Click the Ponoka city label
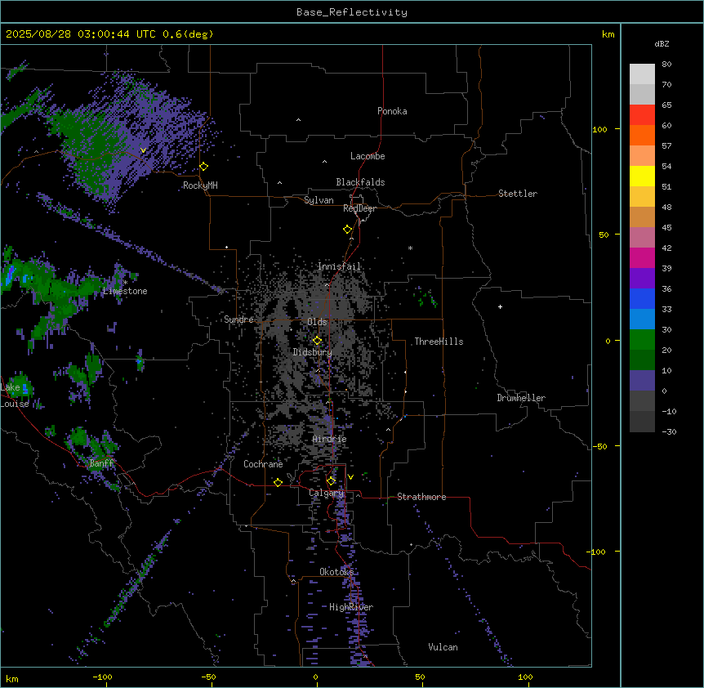Screen dimensions: 704x688 [392, 111]
